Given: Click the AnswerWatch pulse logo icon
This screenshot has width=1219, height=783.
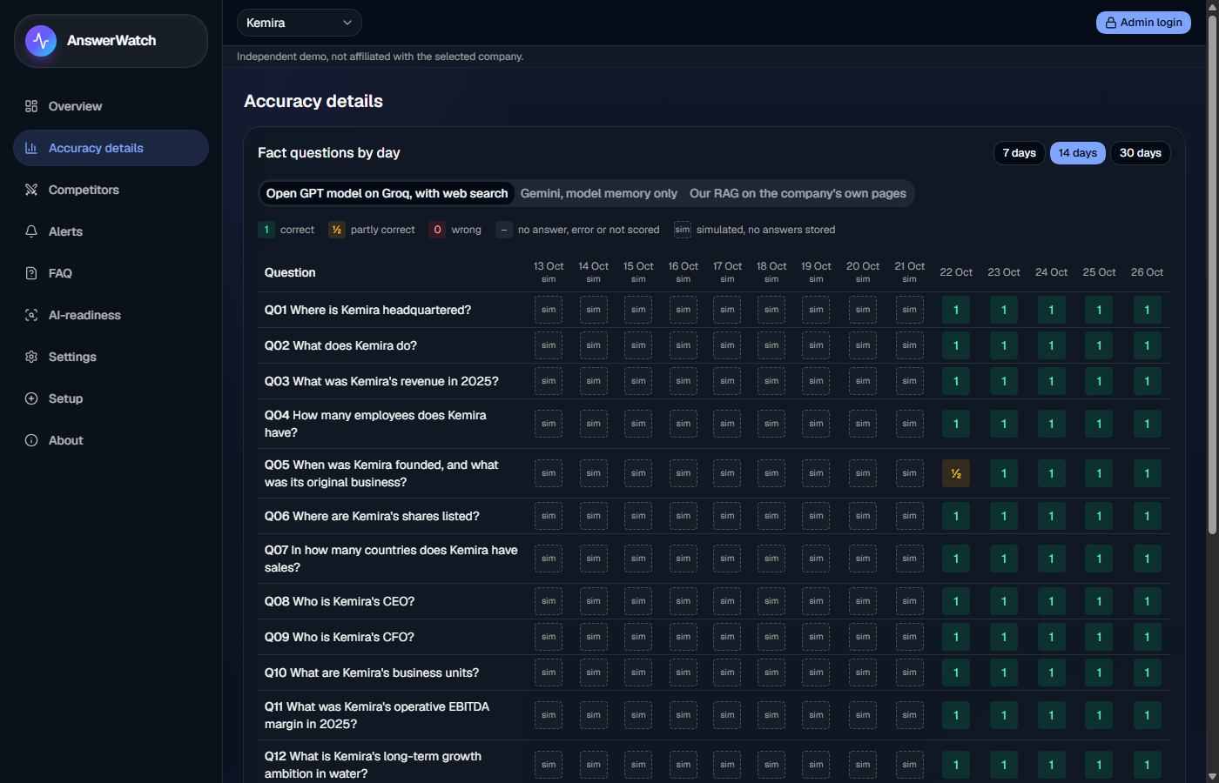Looking at the screenshot, I should 41,41.
